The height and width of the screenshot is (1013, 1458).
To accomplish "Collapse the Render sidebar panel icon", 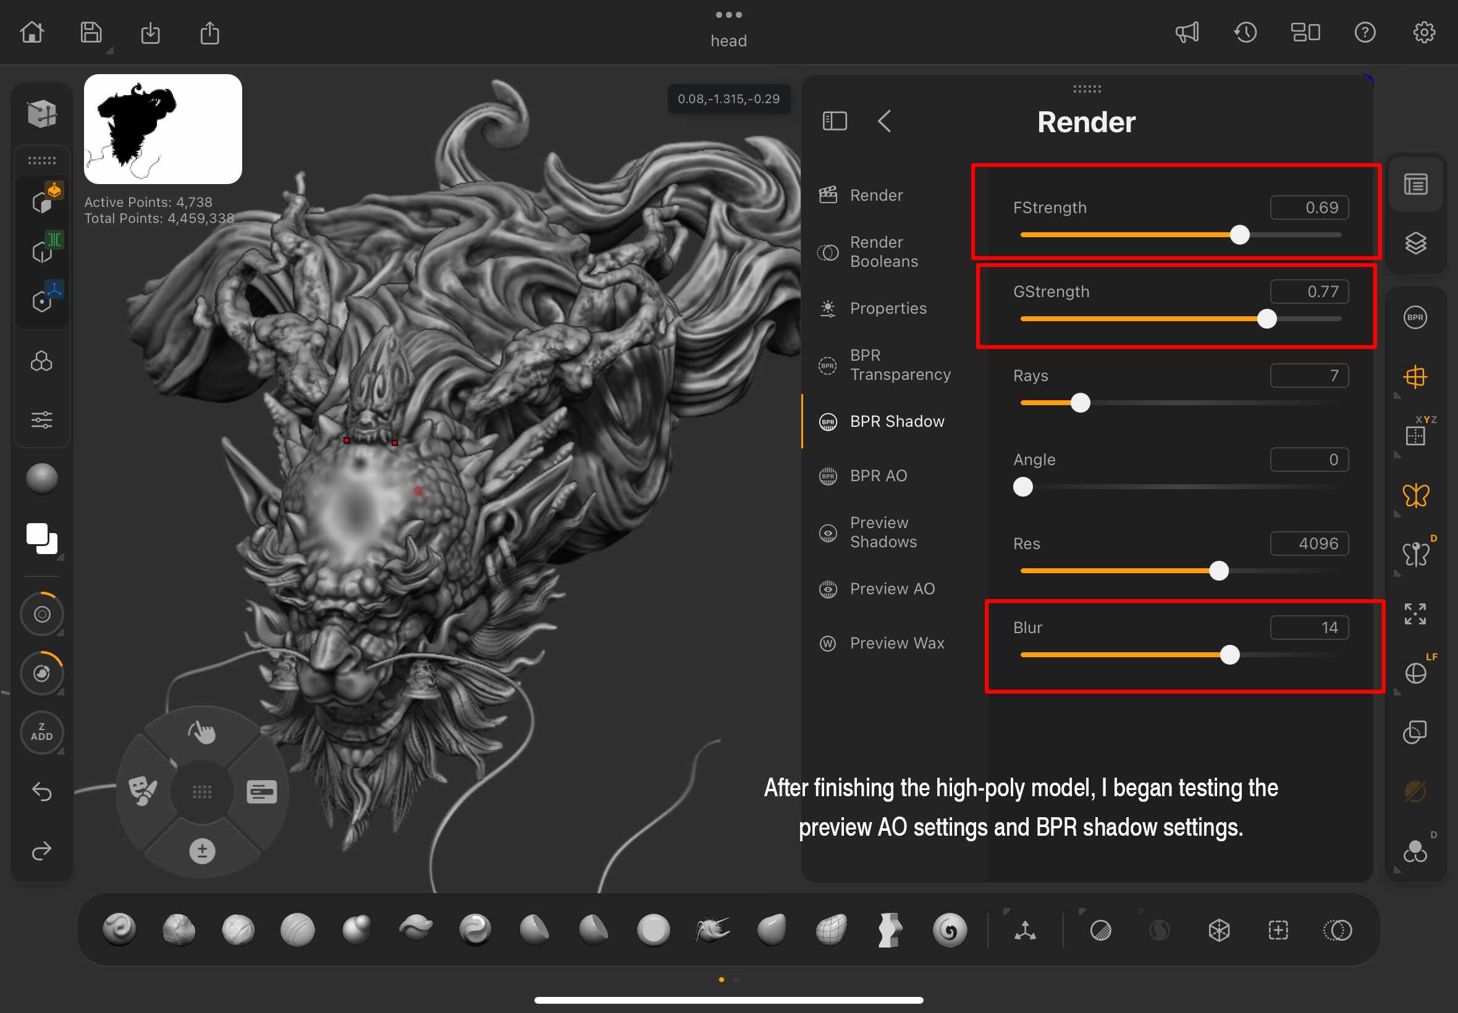I will (x=834, y=120).
